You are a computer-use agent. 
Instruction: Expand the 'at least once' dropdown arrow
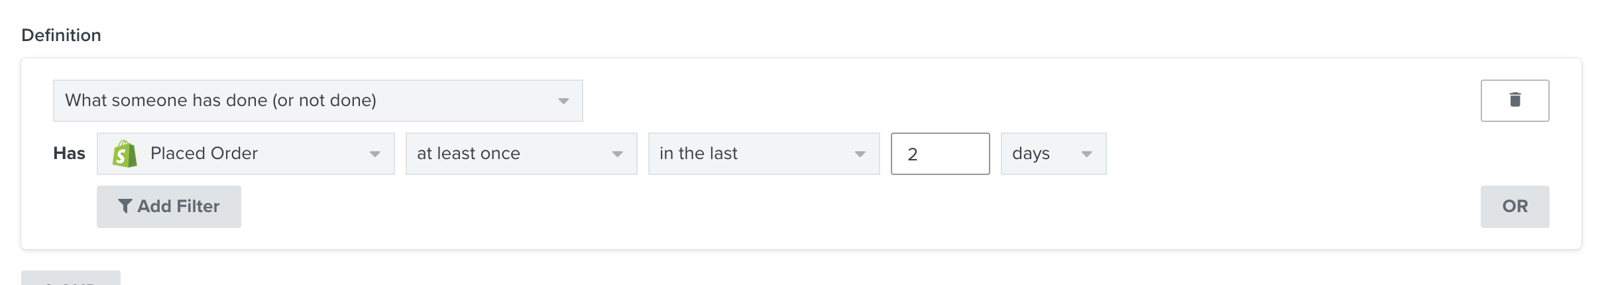tap(618, 154)
